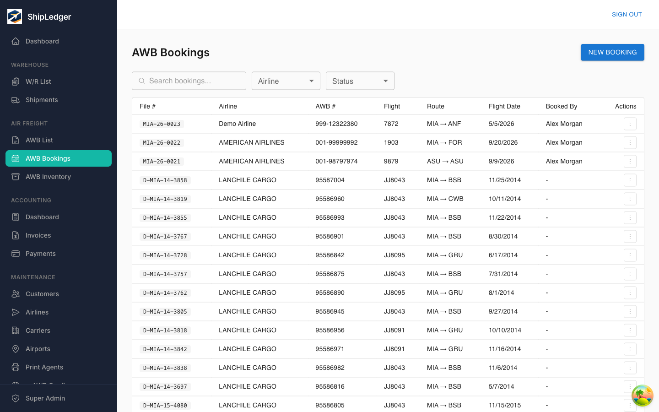The image size is (659, 412).
Task: Click the AWB List document icon
Action: click(x=16, y=140)
